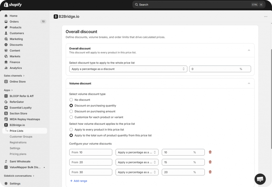Click the From 30 quantity field
Screen dimensions: 272x187
coord(91,172)
